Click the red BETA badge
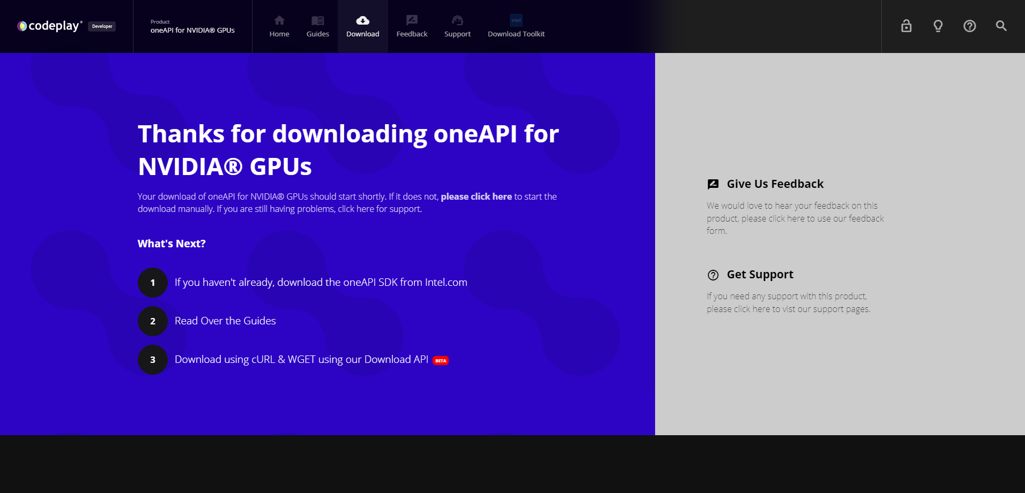 (441, 361)
